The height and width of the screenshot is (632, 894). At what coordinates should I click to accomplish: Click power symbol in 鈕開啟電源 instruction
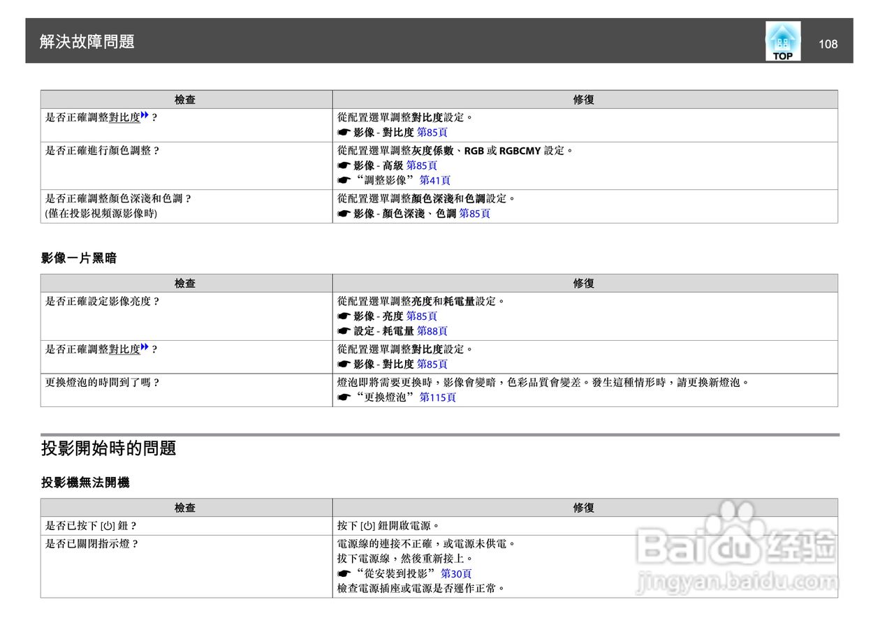(368, 525)
